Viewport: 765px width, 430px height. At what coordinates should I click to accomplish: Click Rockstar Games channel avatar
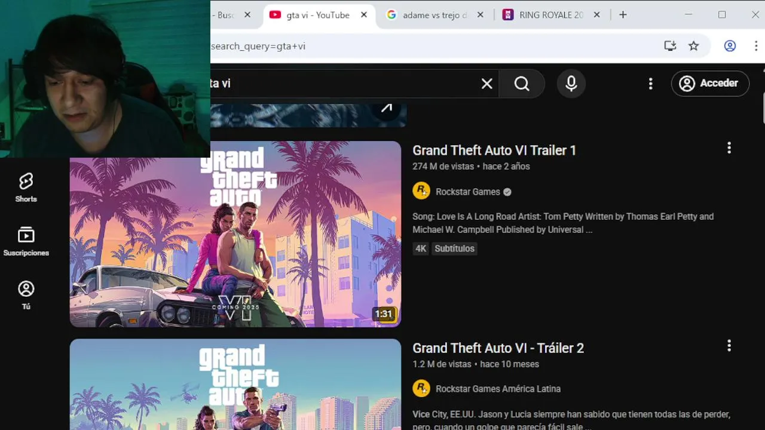pos(421,191)
